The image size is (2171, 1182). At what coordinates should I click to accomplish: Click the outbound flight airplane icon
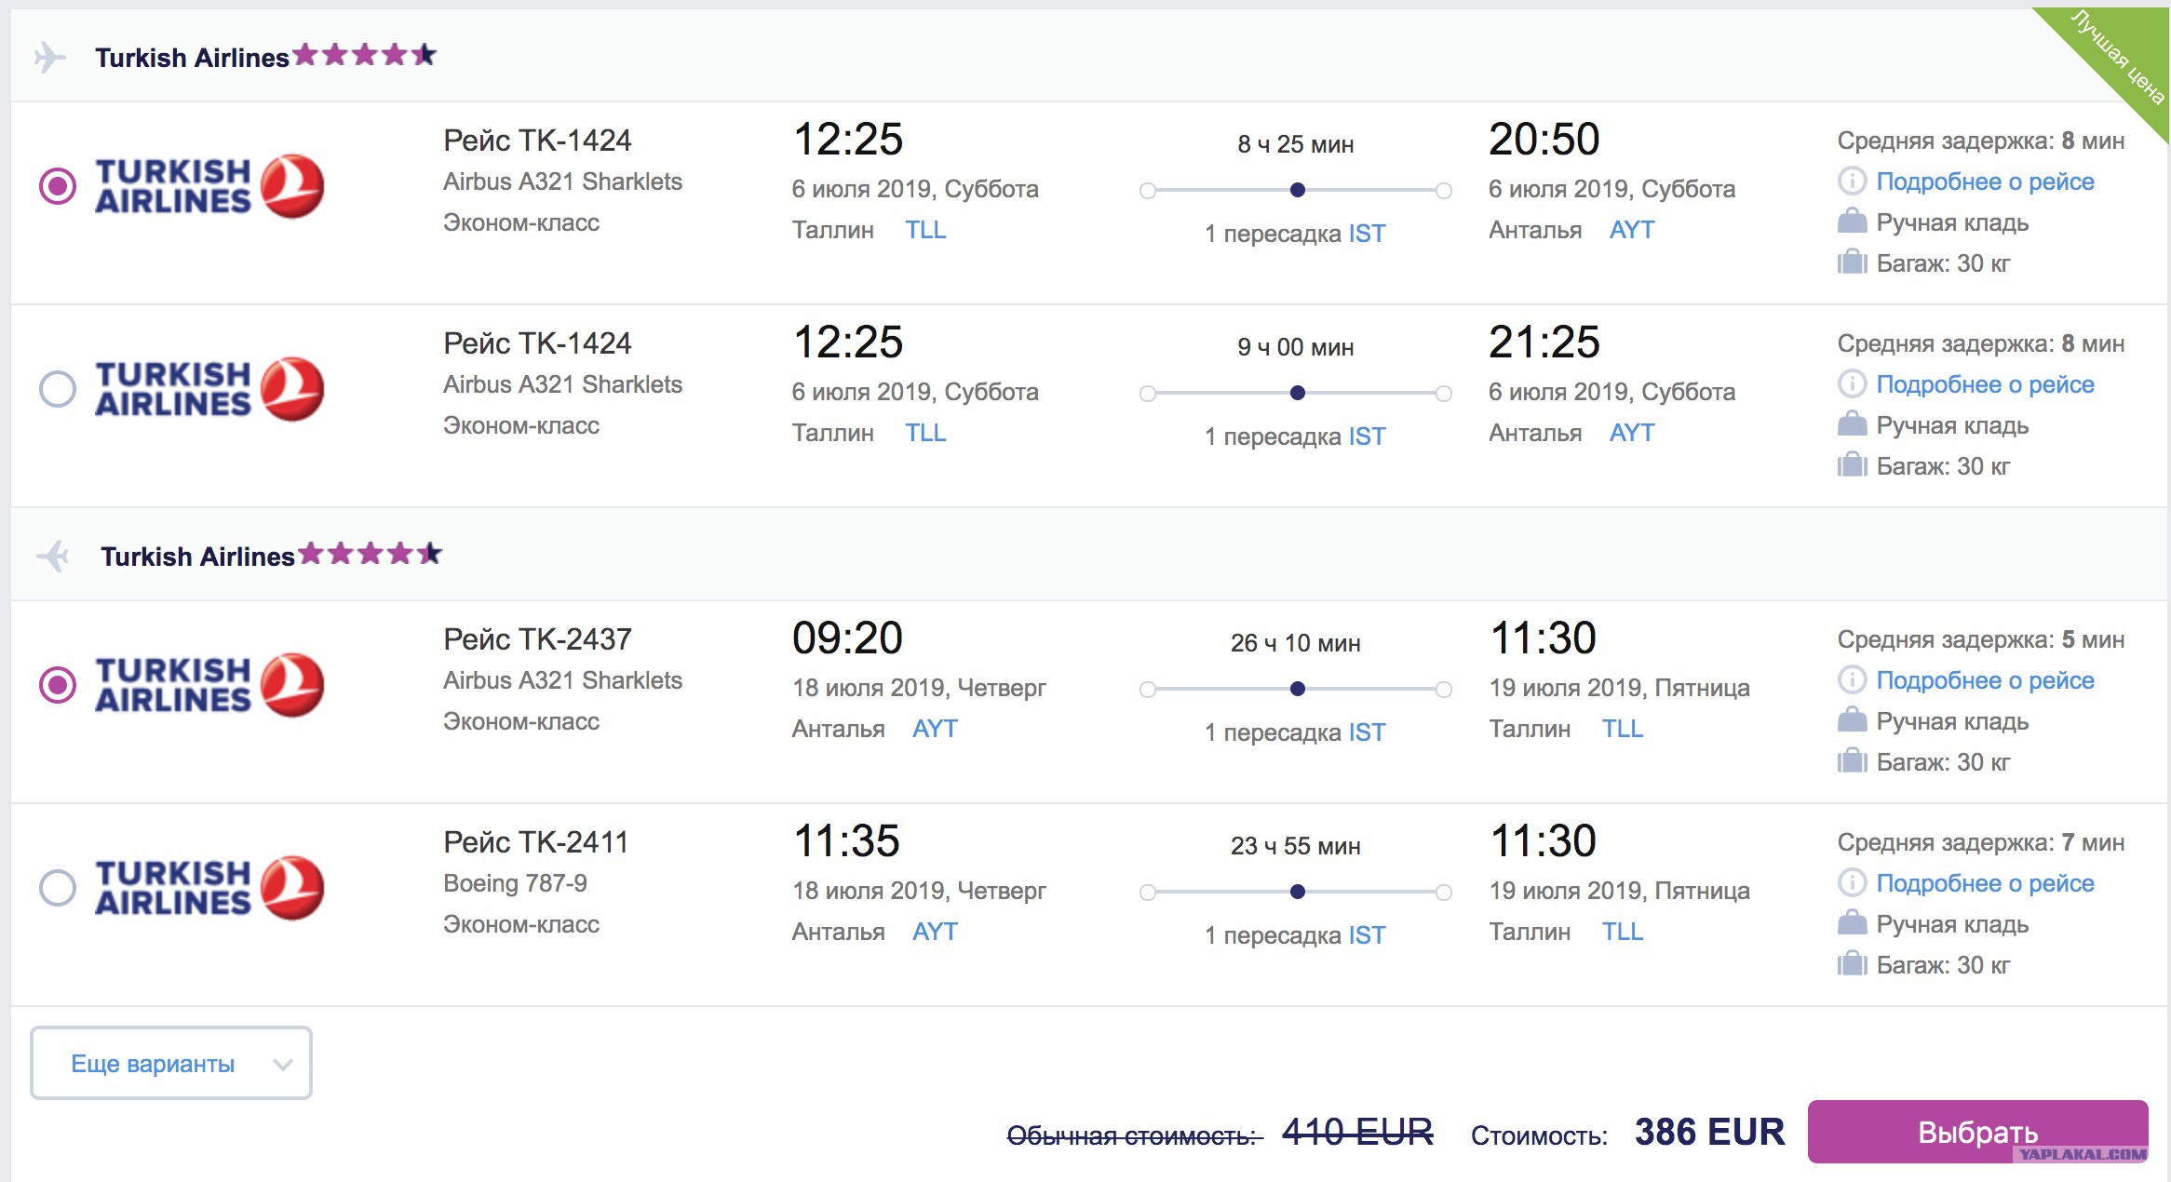click(x=49, y=58)
